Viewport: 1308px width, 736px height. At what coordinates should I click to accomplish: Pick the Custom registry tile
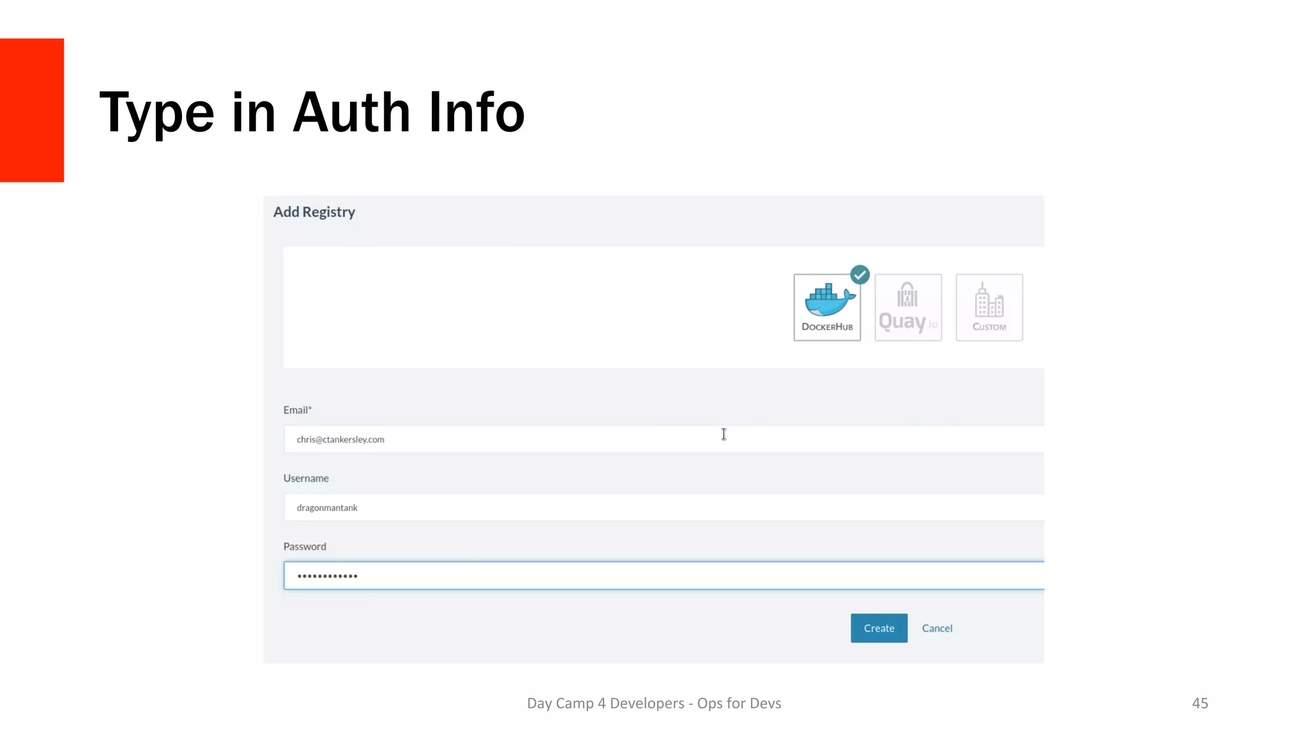pos(989,307)
